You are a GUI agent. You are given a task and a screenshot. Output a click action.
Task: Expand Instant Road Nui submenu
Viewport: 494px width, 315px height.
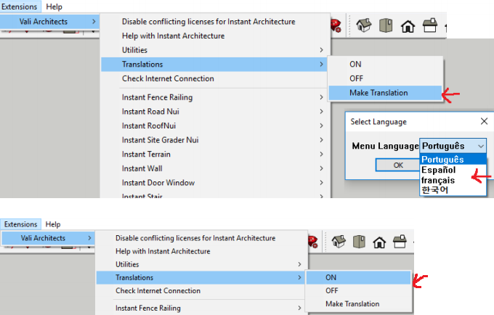pyautogui.click(x=216, y=111)
